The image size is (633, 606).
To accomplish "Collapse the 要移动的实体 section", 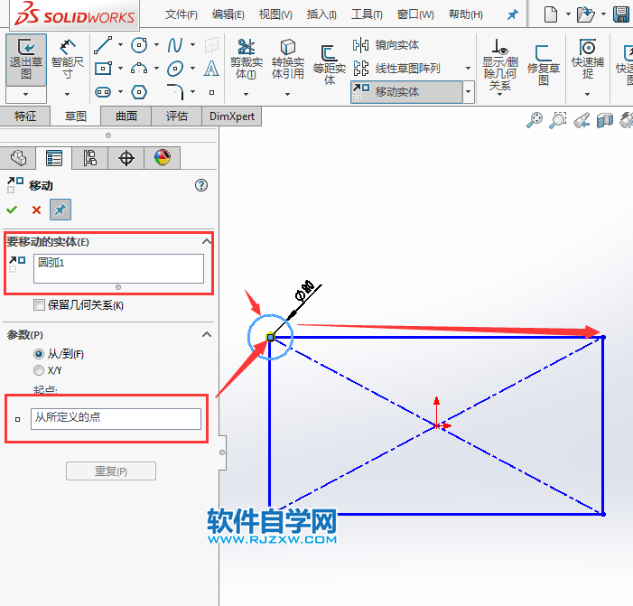I will click(x=206, y=241).
